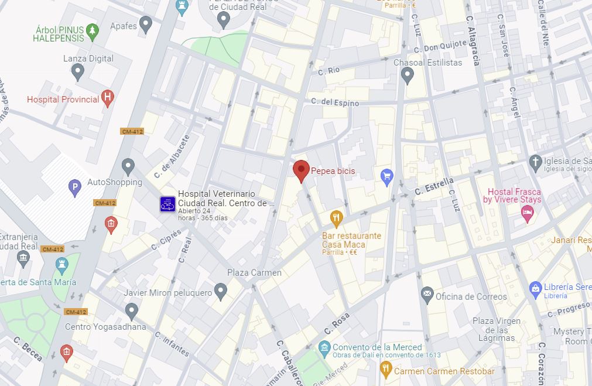
Task: Select the Oficina de Correos mail icon
Action: tap(427, 295)
